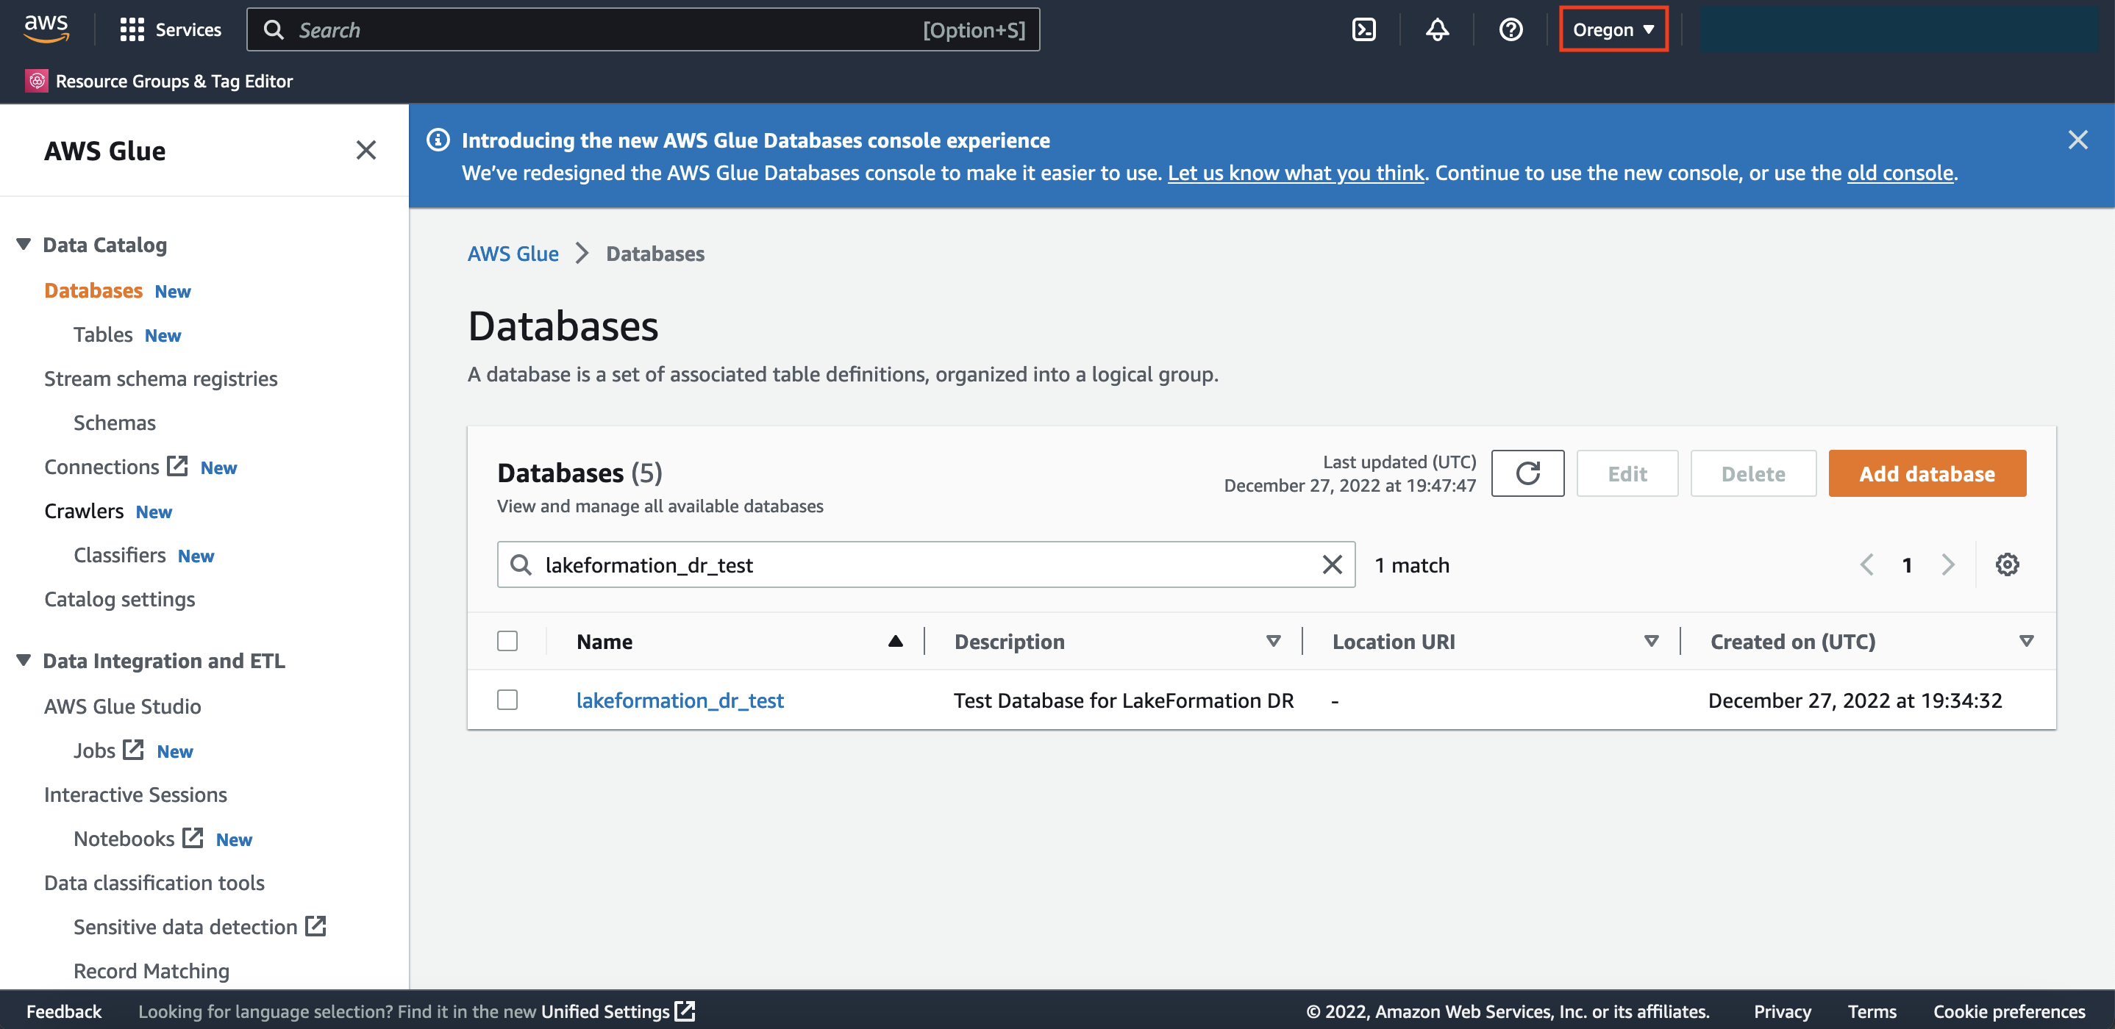Open the help question mark menu
The image size is (2115, 1029).
(1511, 29)
